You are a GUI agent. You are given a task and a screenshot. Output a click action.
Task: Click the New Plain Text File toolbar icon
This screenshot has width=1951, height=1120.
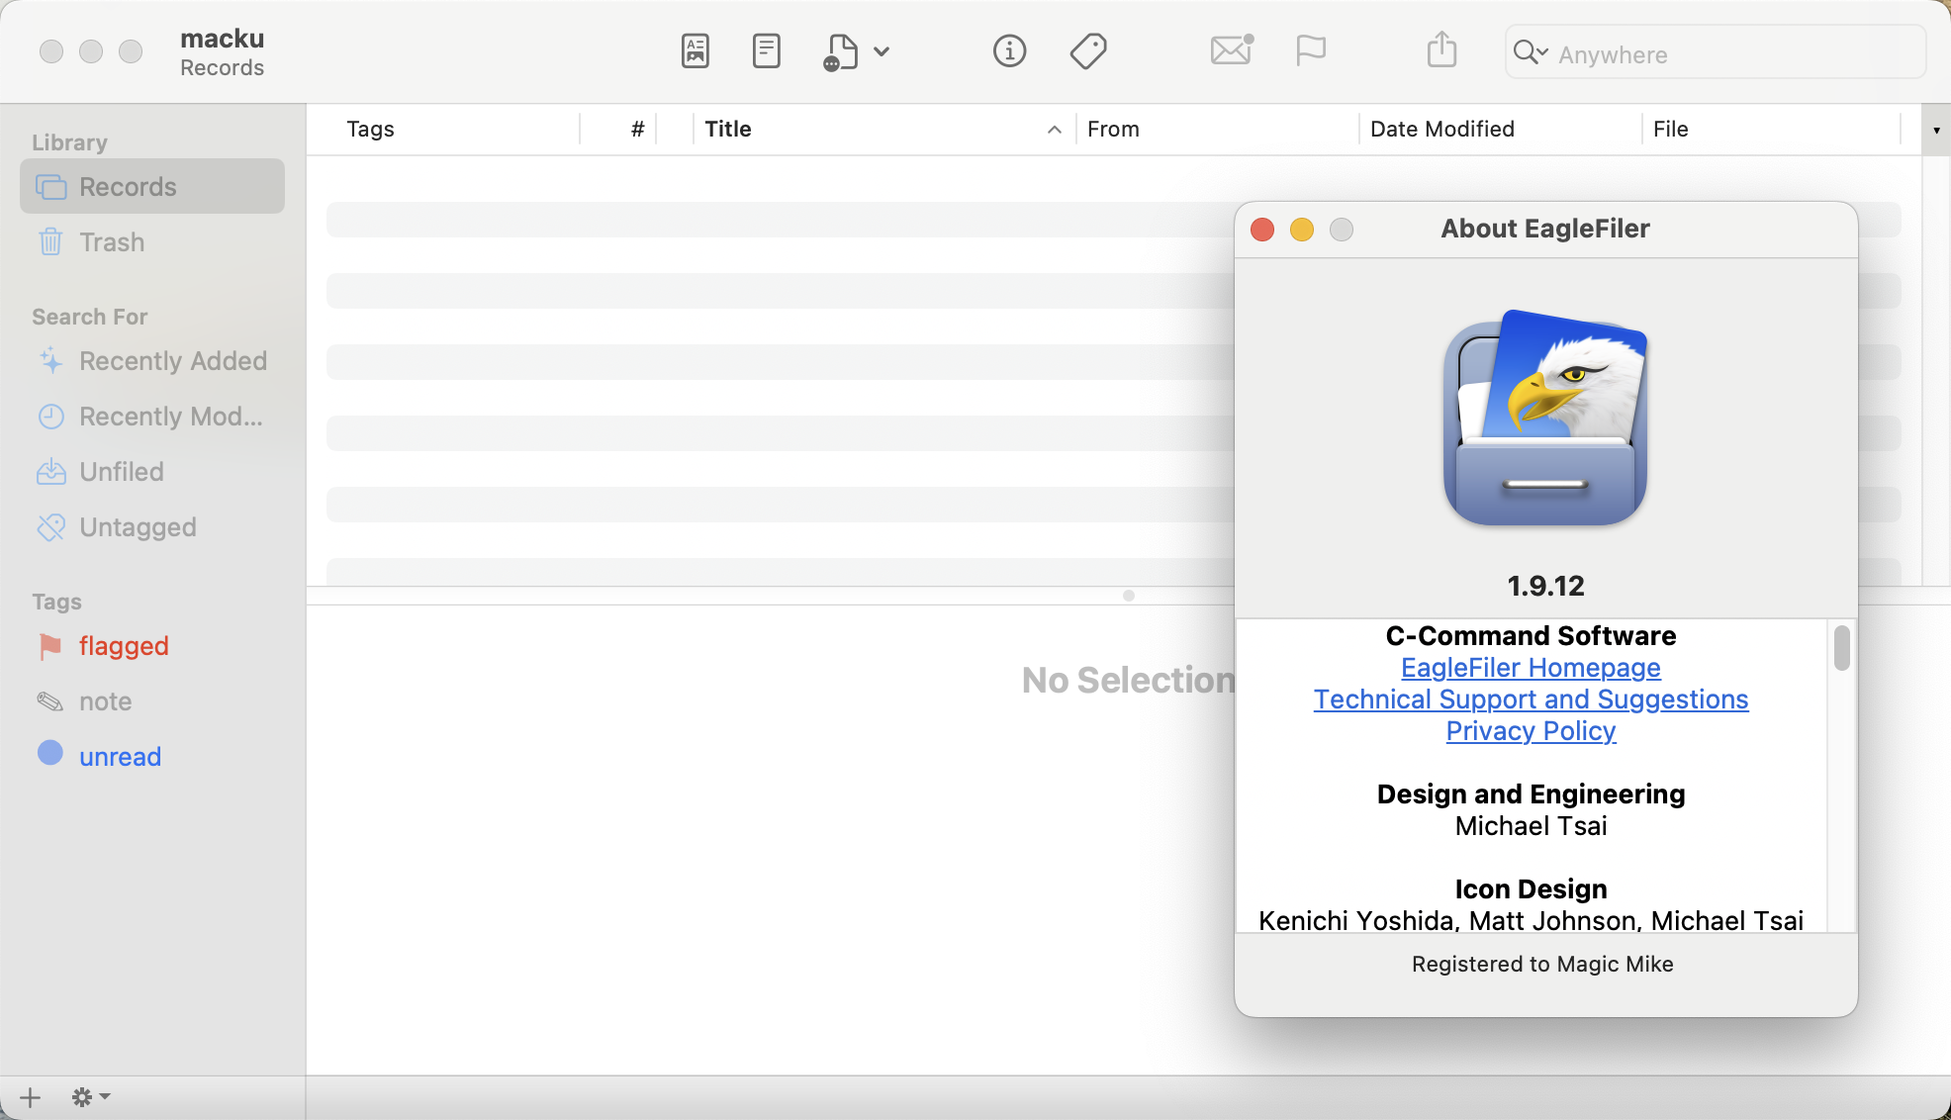(x=766, y=51)
